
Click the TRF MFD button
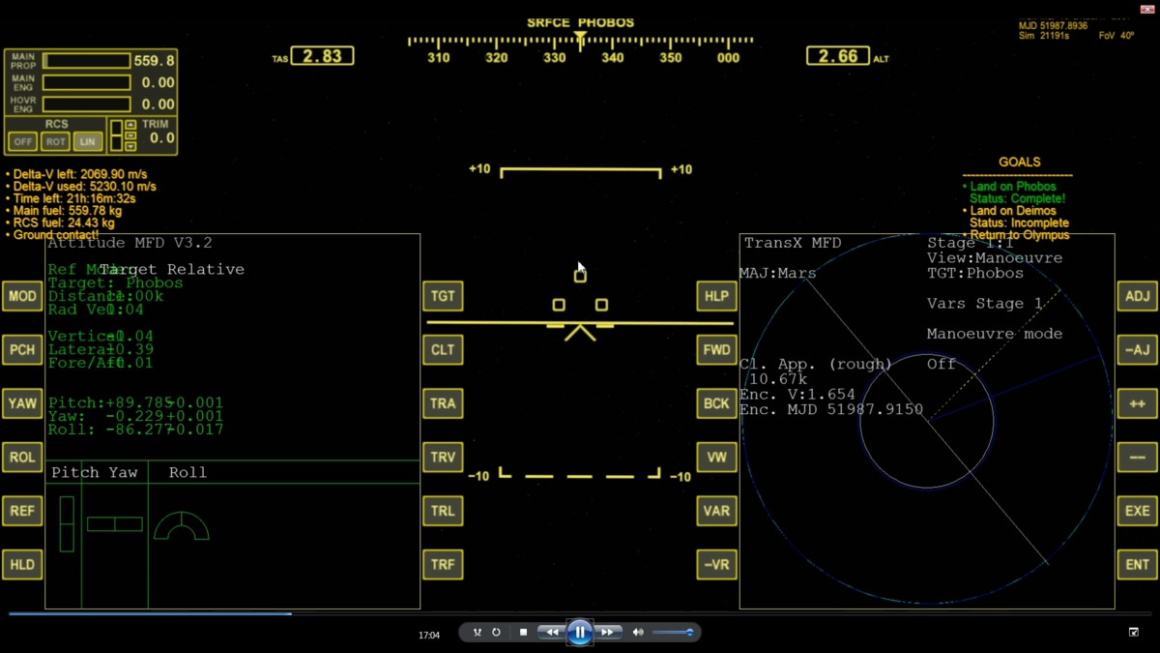pos(443,565)
